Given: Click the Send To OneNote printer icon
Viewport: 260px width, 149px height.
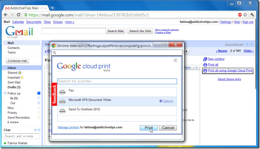Looking at the screenshot, I should click(62, 110).
